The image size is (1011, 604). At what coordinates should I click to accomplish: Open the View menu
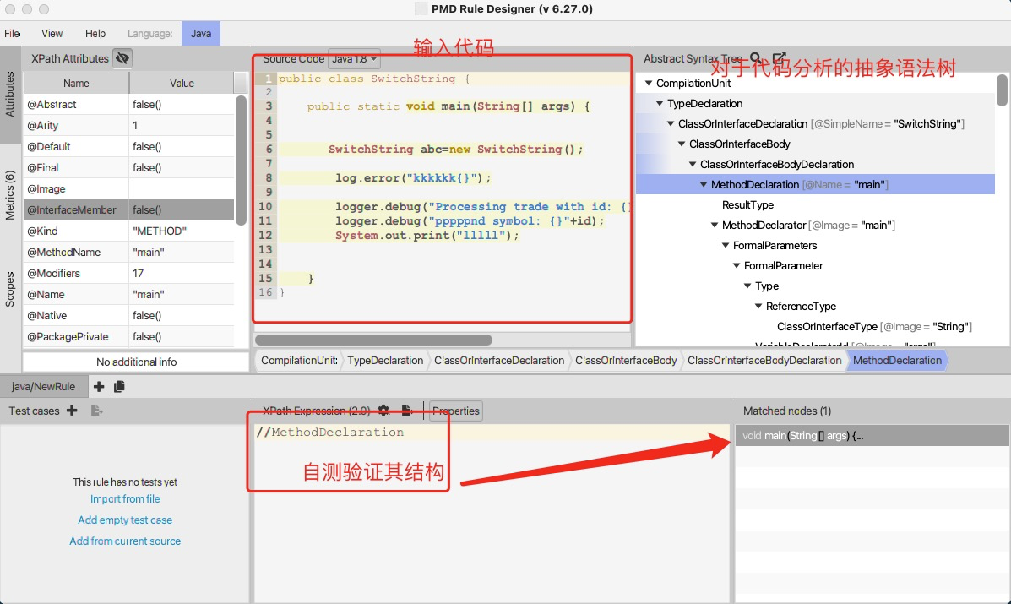tap(52, 33)
